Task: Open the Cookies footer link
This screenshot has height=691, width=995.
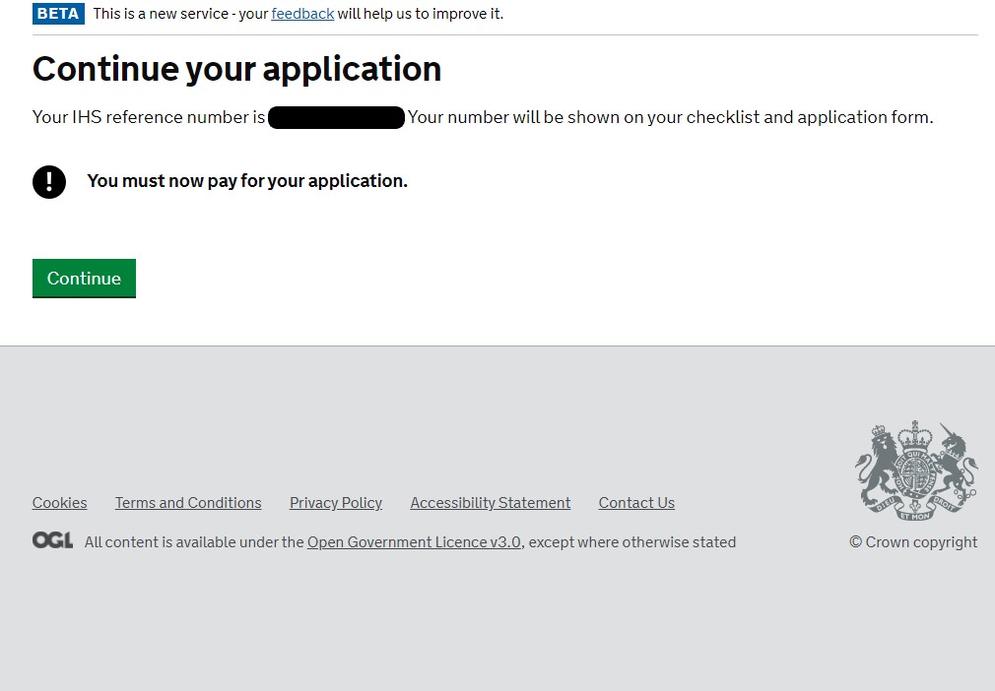Action: tap(59, 503)
